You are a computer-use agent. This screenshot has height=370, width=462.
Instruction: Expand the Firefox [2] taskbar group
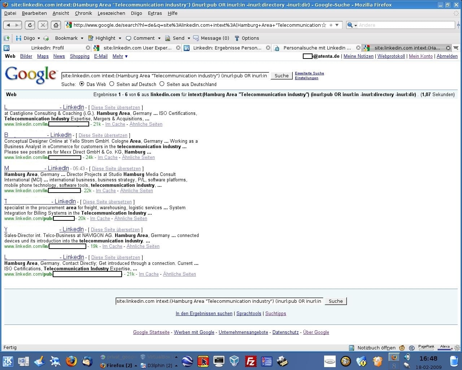pos(136,365)
